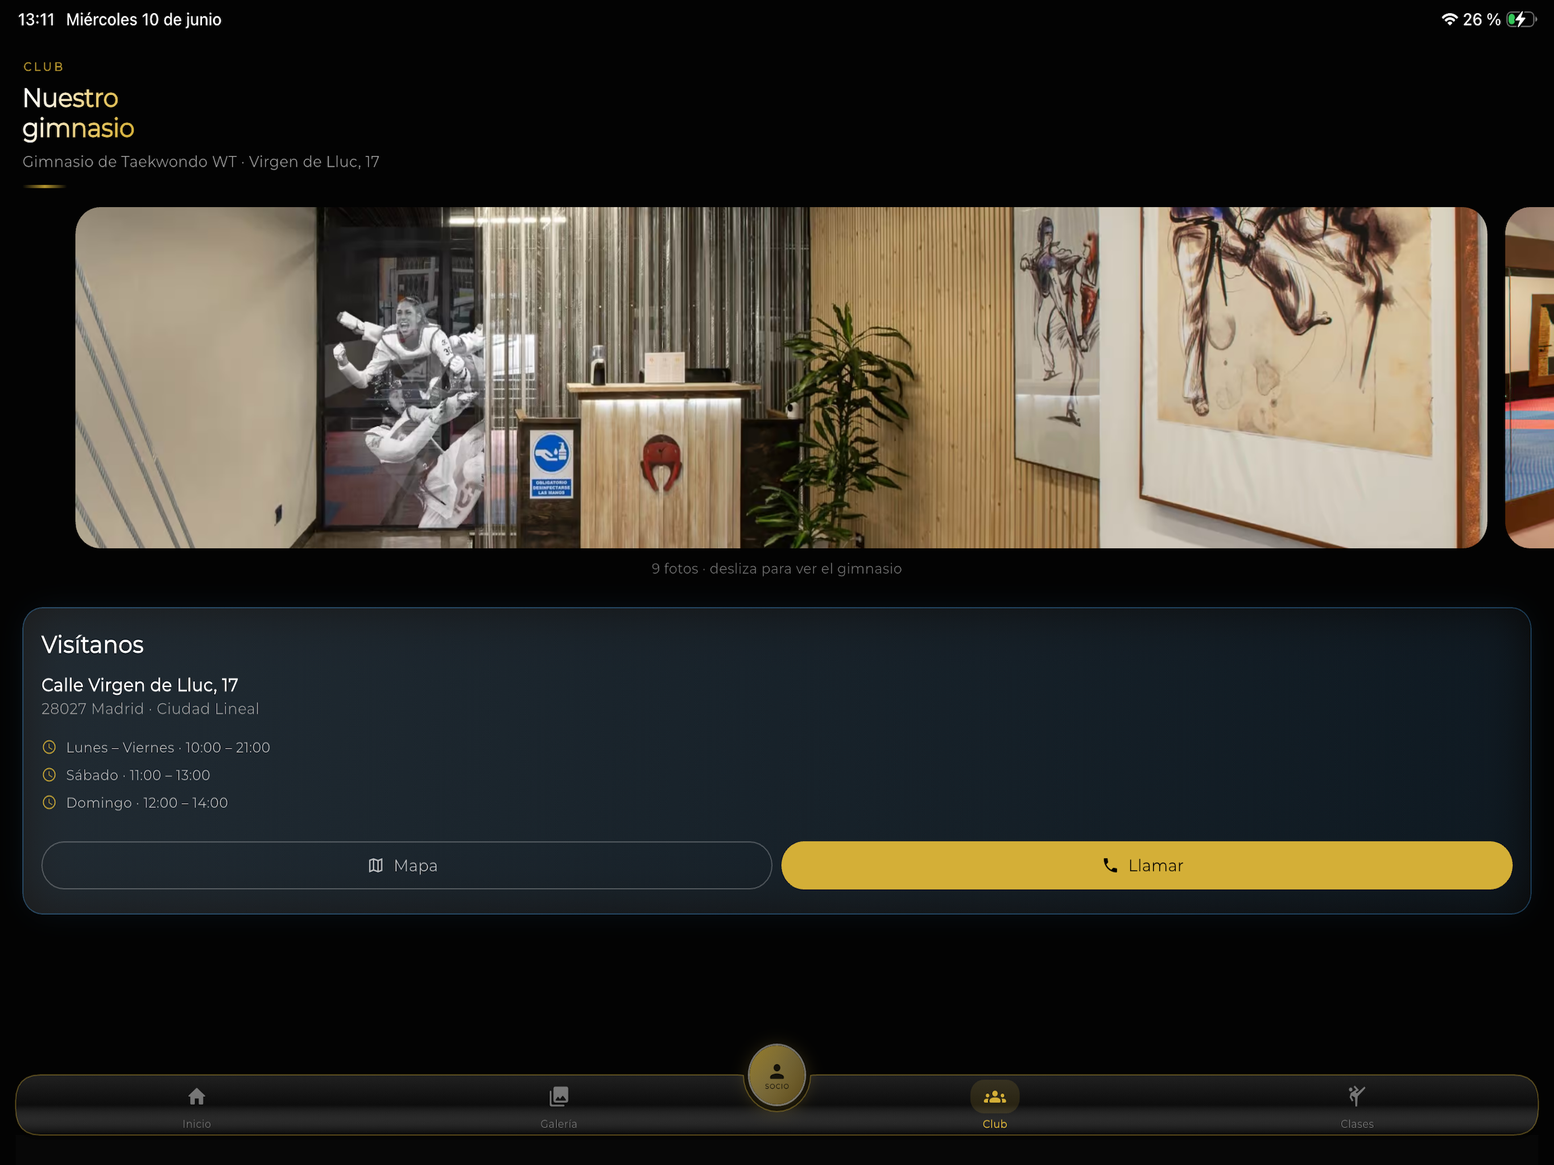Click the date Miércoles 10 de junio
The image size is (1554, 1165).
click(x=143, y=20)
